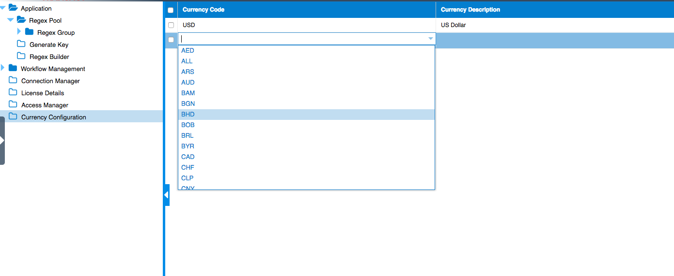This screenshot has width=674, height=276.
Task: Collapse sidebar using blue splitter arrow
Action: coord(166,195)
